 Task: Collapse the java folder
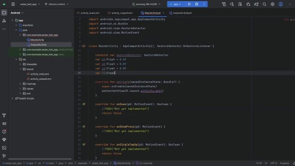(17, 30)
